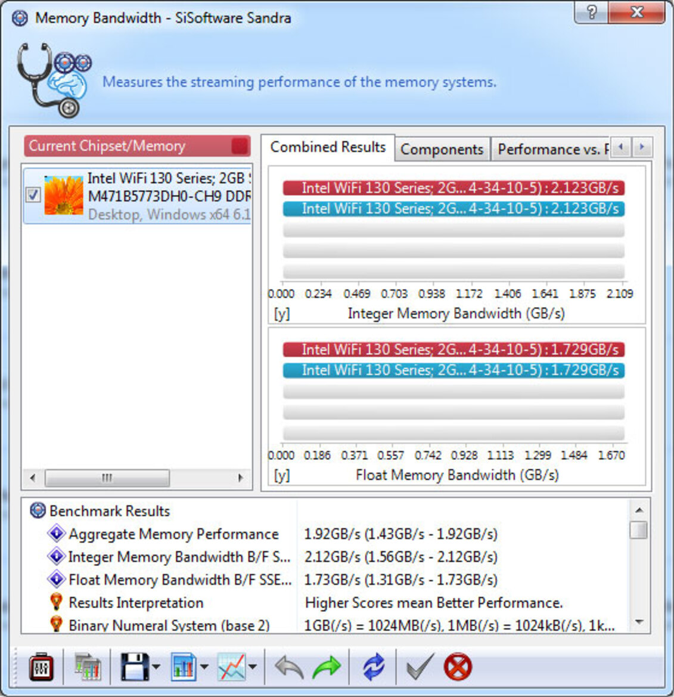674x697 pixels.
Task: Click the Float Memory Bandwidth diamond icon
Action: [x=57, y=579]
